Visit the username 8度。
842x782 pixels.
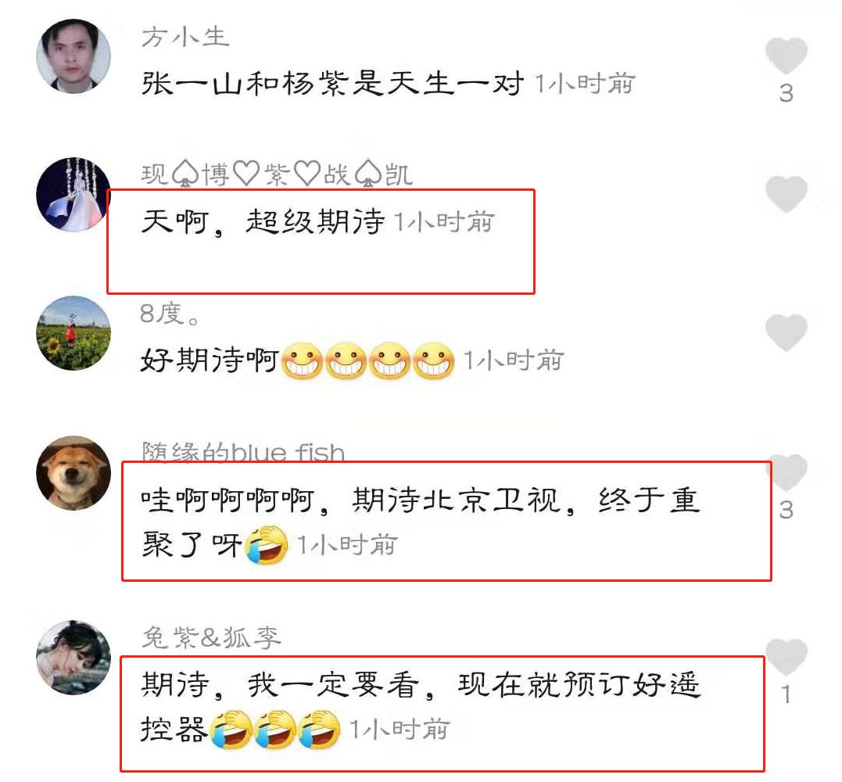170,313
